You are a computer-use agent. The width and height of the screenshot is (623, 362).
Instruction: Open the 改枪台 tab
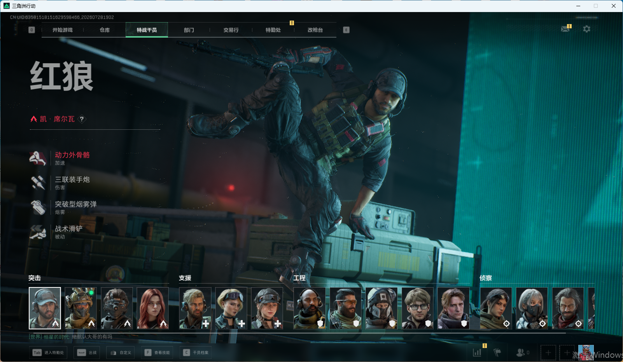(315, 30)
